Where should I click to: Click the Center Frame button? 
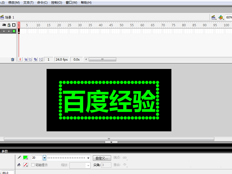coord(20,59)
